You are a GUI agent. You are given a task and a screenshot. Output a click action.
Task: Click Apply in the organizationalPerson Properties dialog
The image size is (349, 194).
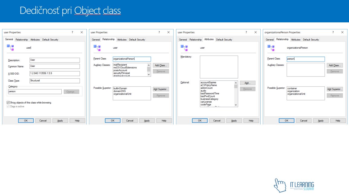321,121
